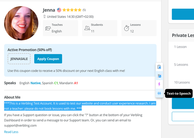This screenshot has height=138, width=194.
Task: Click the five-star rating
Action: [x=72, y=10]
